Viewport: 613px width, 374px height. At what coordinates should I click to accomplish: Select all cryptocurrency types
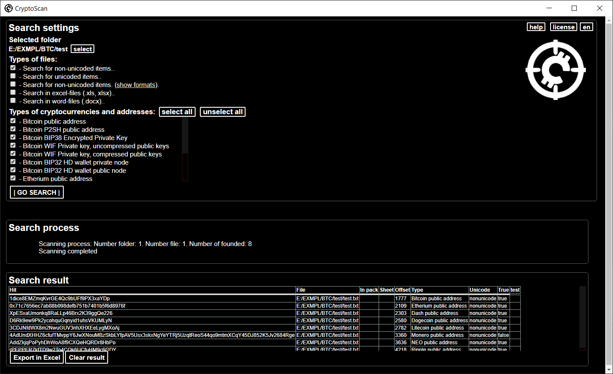tap(177, 112)
